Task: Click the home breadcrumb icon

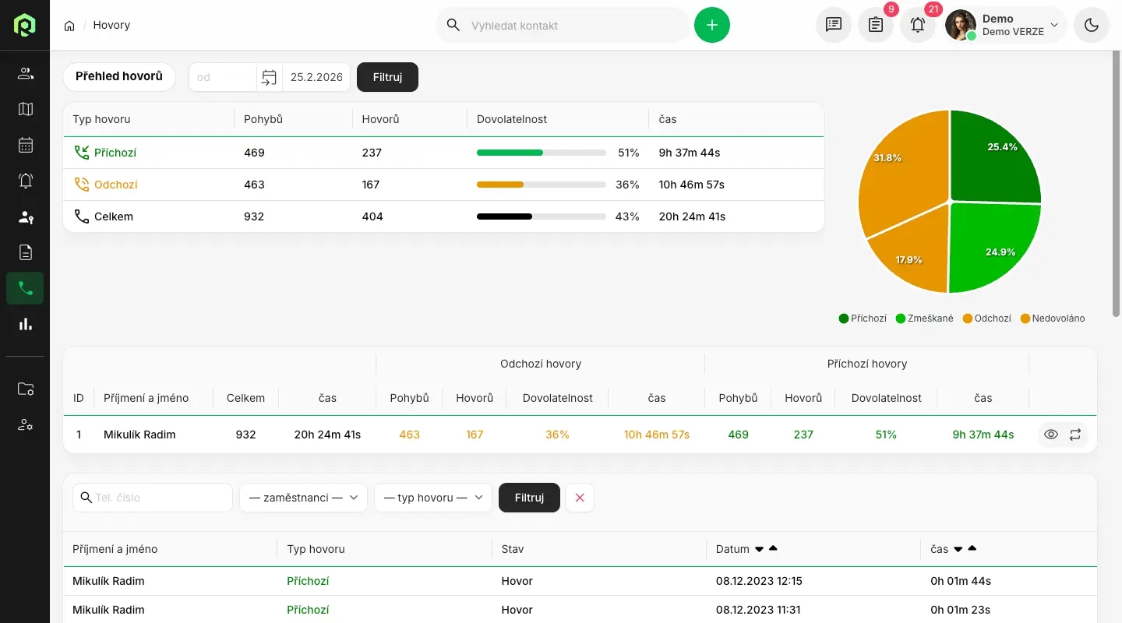Action: pos(69,26)
